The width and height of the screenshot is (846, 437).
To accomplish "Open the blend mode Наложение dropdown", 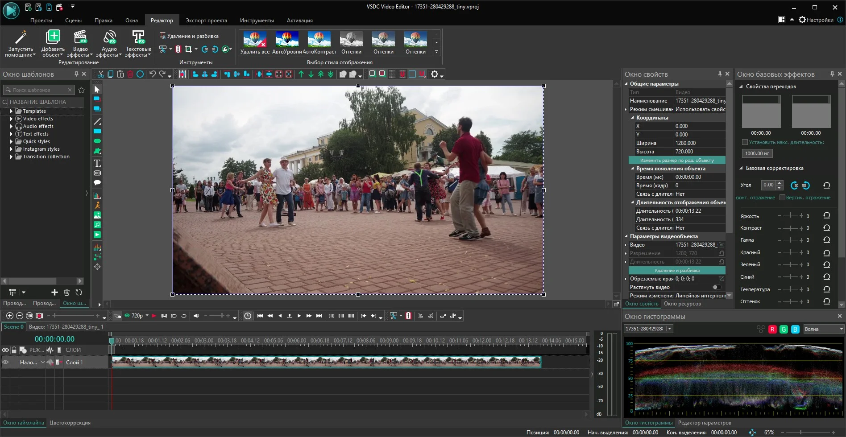I will pyautogui.click(x=32, y=362).
